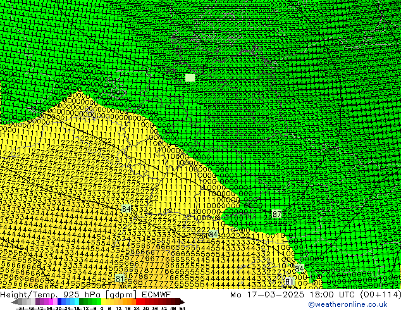Viewport: 401px width, 310px height.
Task: Pick the cyan swatch in the color scale
Action: 75,302
